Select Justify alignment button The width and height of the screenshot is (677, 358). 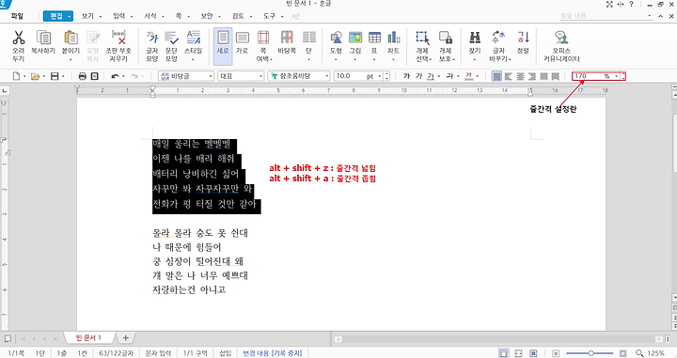[x=497, y=76]
